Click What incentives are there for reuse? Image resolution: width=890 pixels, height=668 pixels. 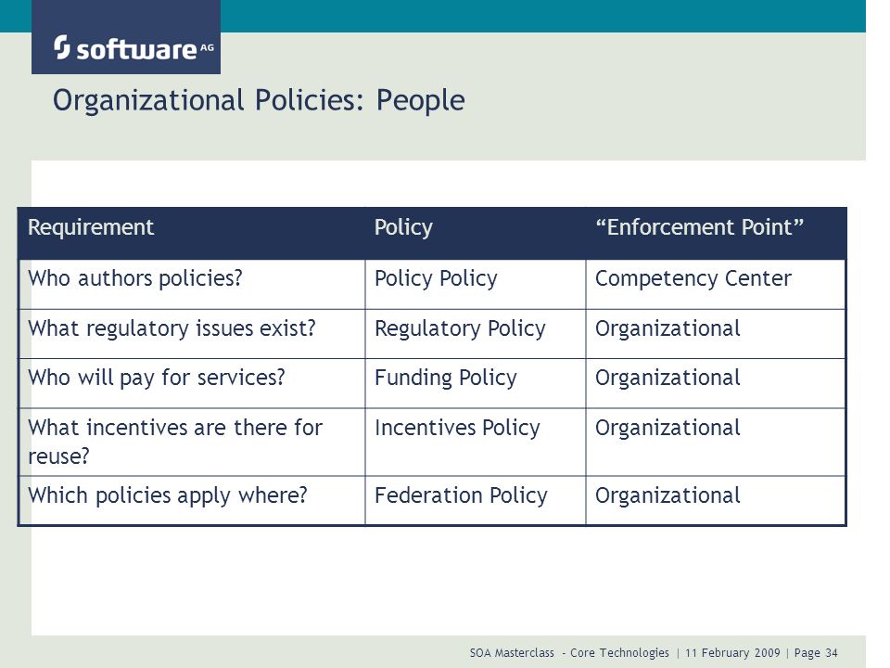(175, 442)
